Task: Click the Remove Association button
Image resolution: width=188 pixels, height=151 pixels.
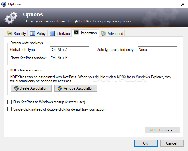Action: (75, 88)
